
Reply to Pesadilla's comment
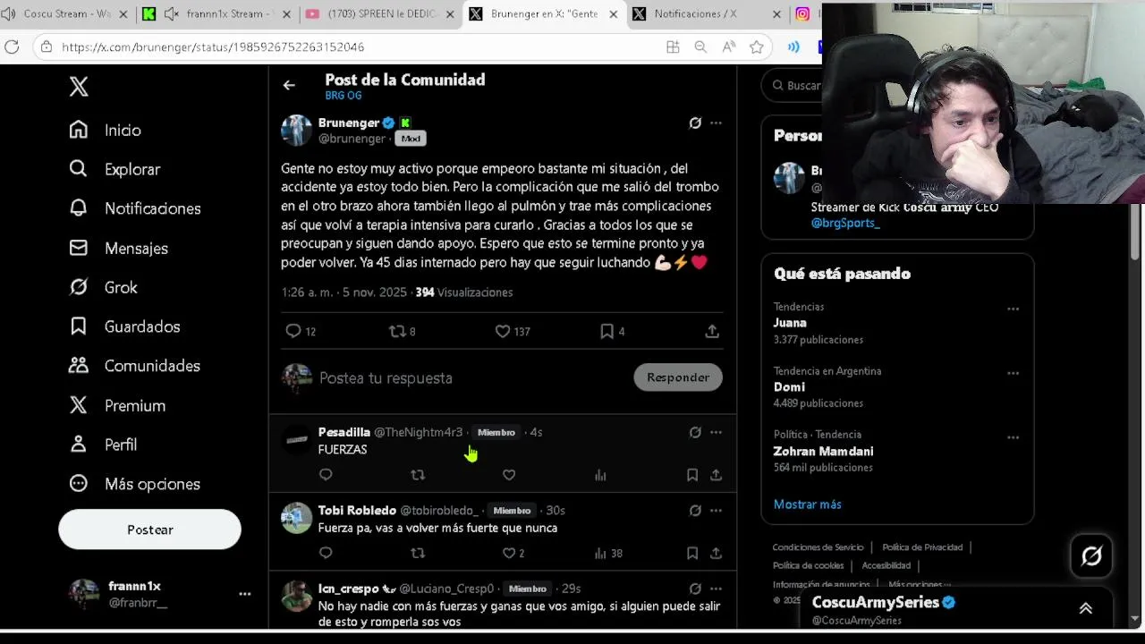tap(326, 475)
